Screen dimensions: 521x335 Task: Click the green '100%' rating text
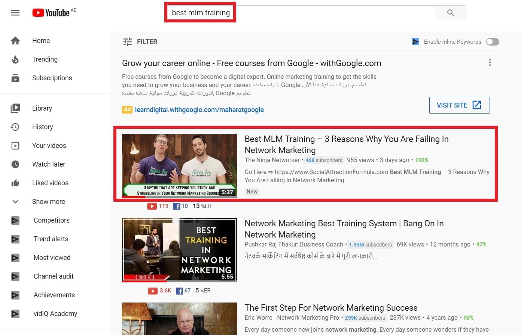click(421, 160)
